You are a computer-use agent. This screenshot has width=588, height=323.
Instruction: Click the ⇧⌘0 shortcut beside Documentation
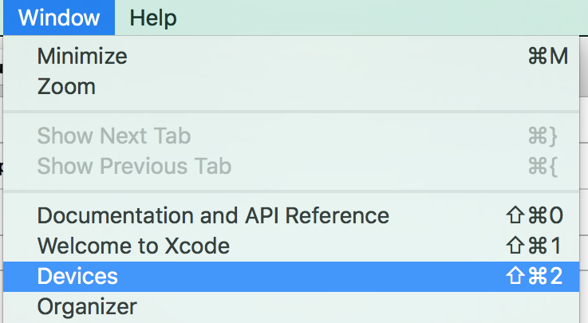[x=535, y=215]
